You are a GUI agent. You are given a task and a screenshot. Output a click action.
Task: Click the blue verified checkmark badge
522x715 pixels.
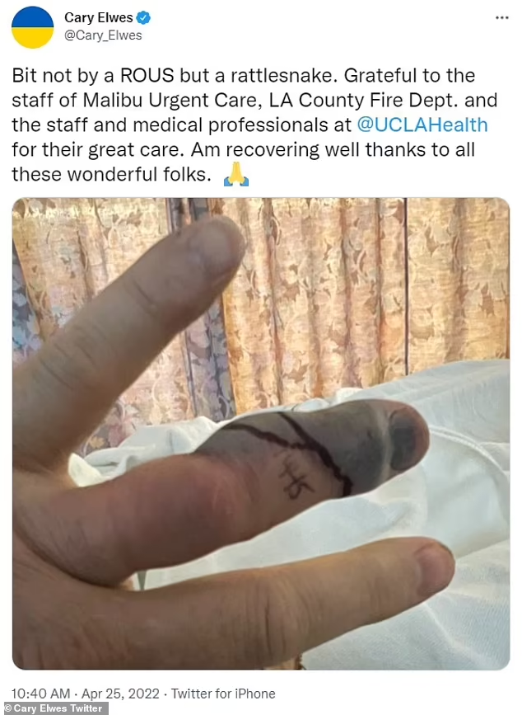pos(143,18)
